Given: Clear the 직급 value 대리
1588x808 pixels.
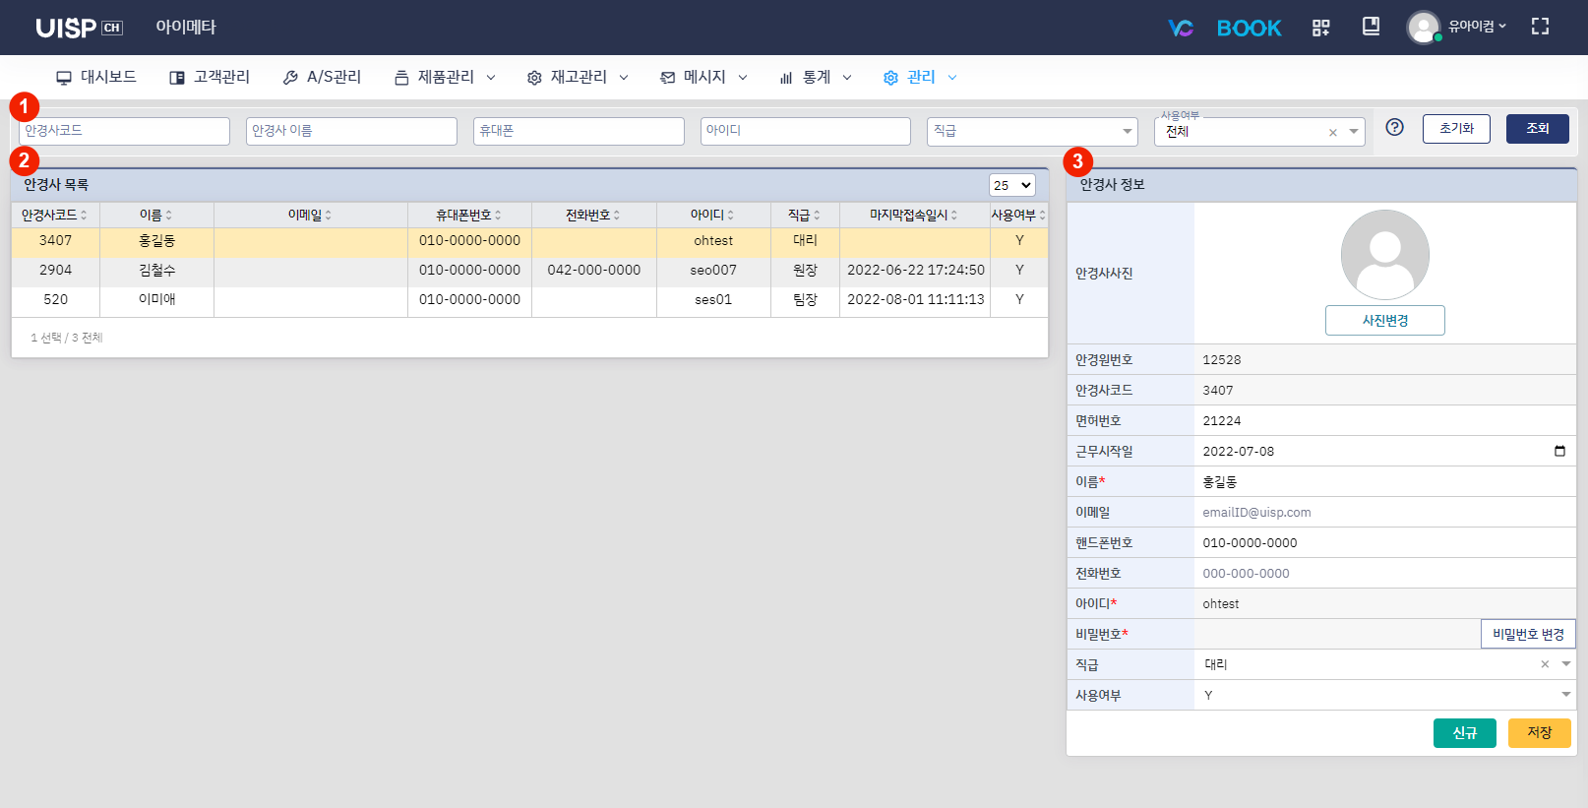Looking at the screenshot, I should [x=1545, y=665].
